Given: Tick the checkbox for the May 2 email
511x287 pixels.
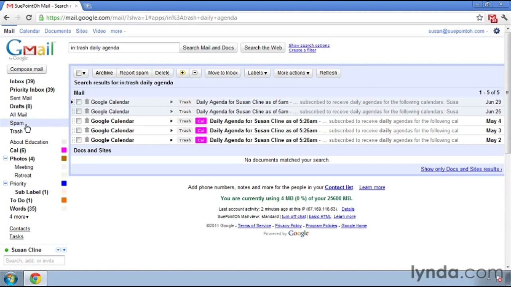Looking at the screenshot, I should tap(79, 140).
